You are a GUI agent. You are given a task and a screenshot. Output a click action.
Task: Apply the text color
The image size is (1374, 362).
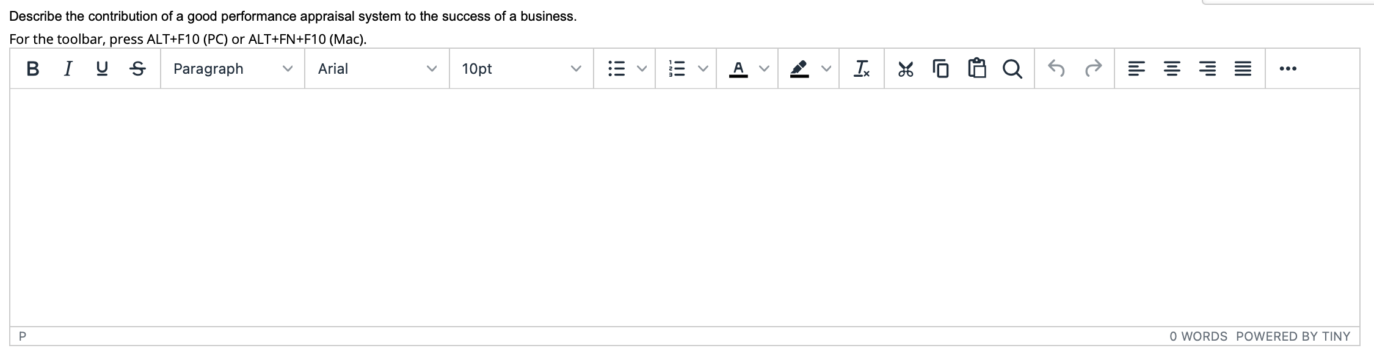[x=738, y=69]
